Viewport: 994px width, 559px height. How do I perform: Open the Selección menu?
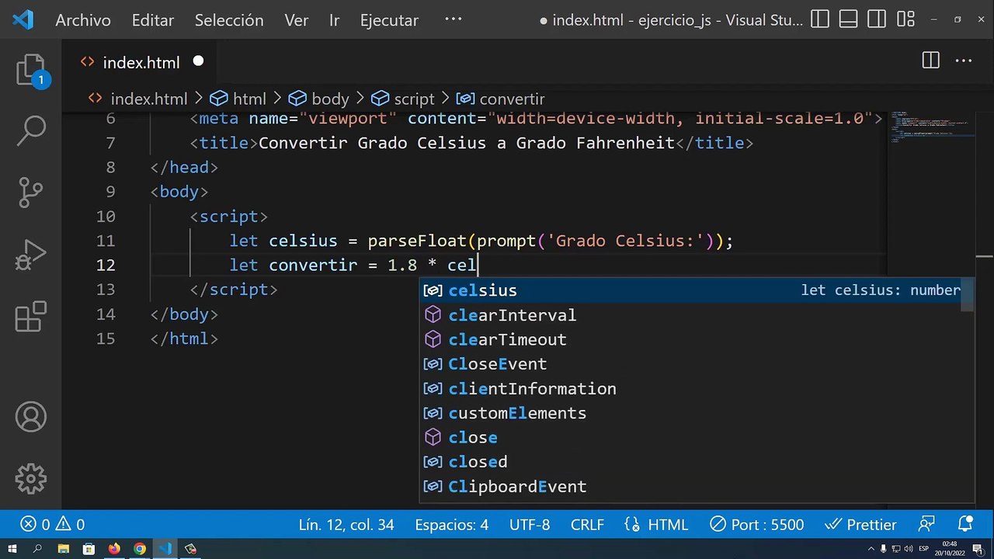pos(229,20)
